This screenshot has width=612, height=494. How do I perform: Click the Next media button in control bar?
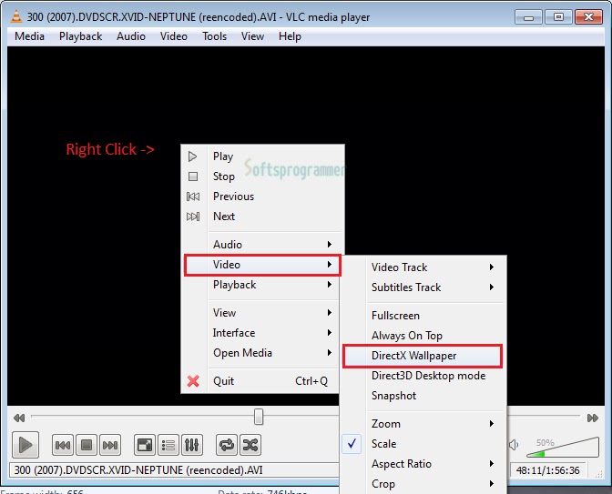point(110,445)
